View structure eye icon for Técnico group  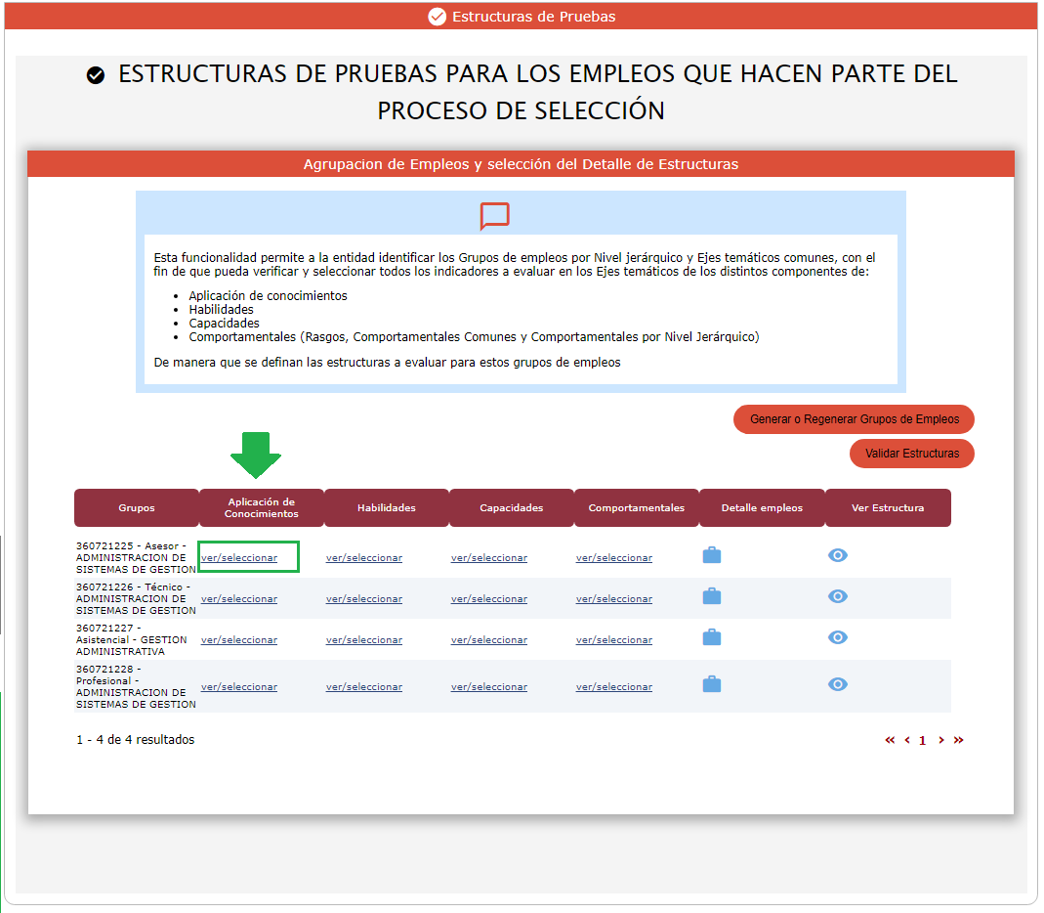837,596
